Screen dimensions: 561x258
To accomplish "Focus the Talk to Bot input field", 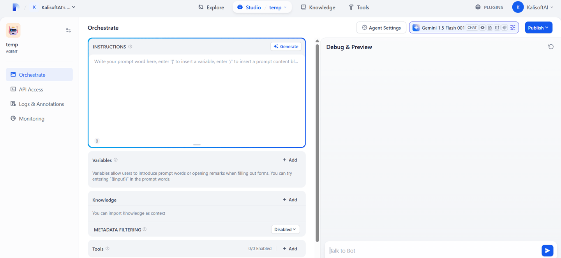I will tap(433, 251).
